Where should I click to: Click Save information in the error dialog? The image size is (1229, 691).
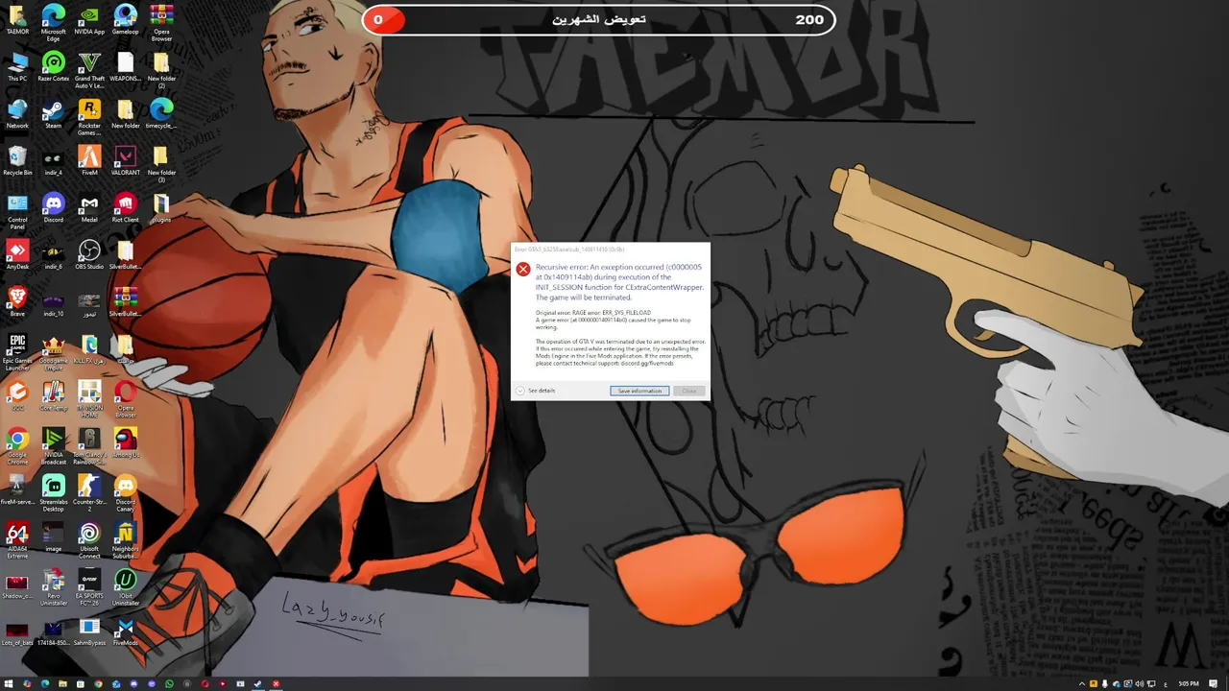pyautogui.click(x=639, y=391)
